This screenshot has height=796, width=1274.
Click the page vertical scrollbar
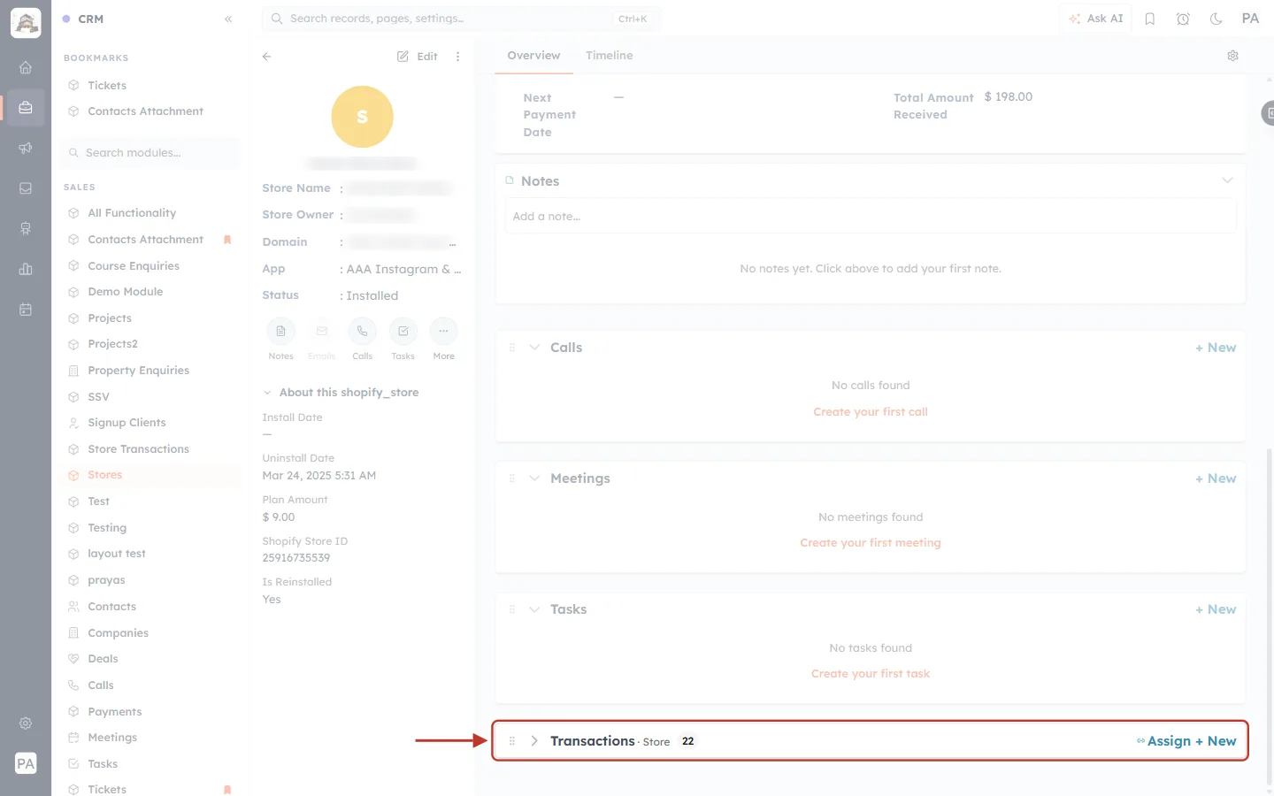click(x=1270, y=615)
